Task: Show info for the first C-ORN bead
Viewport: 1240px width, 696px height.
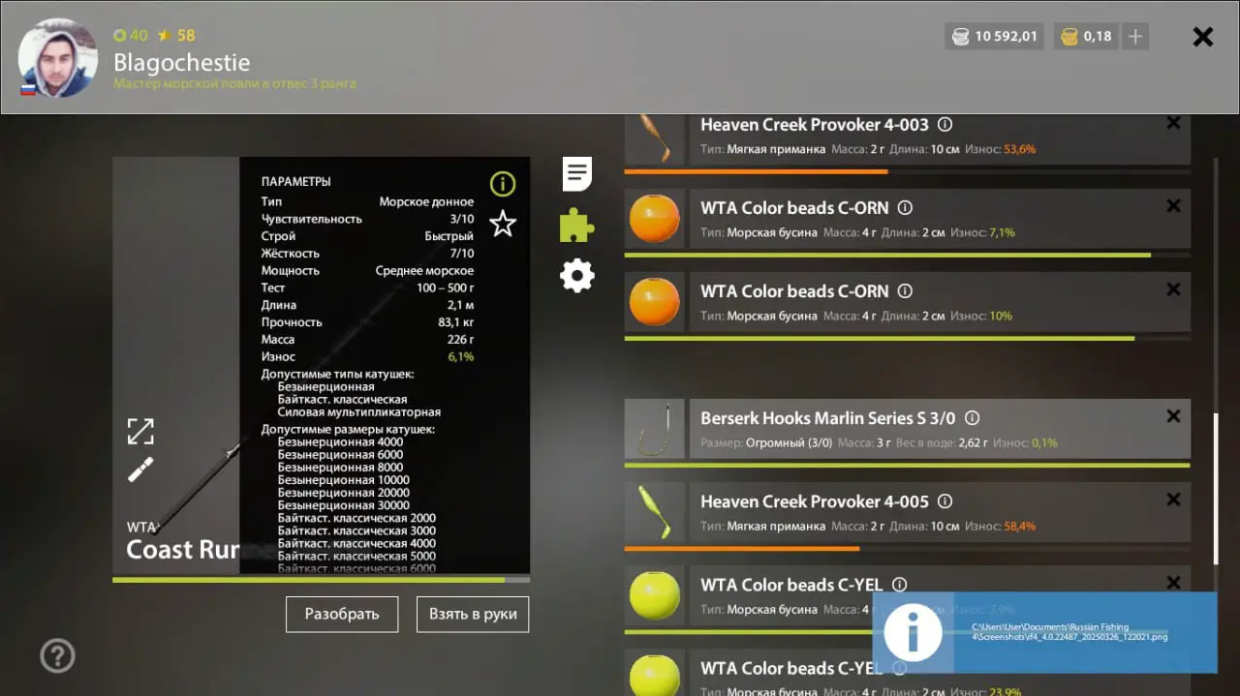Action: (x=905, y=208)
